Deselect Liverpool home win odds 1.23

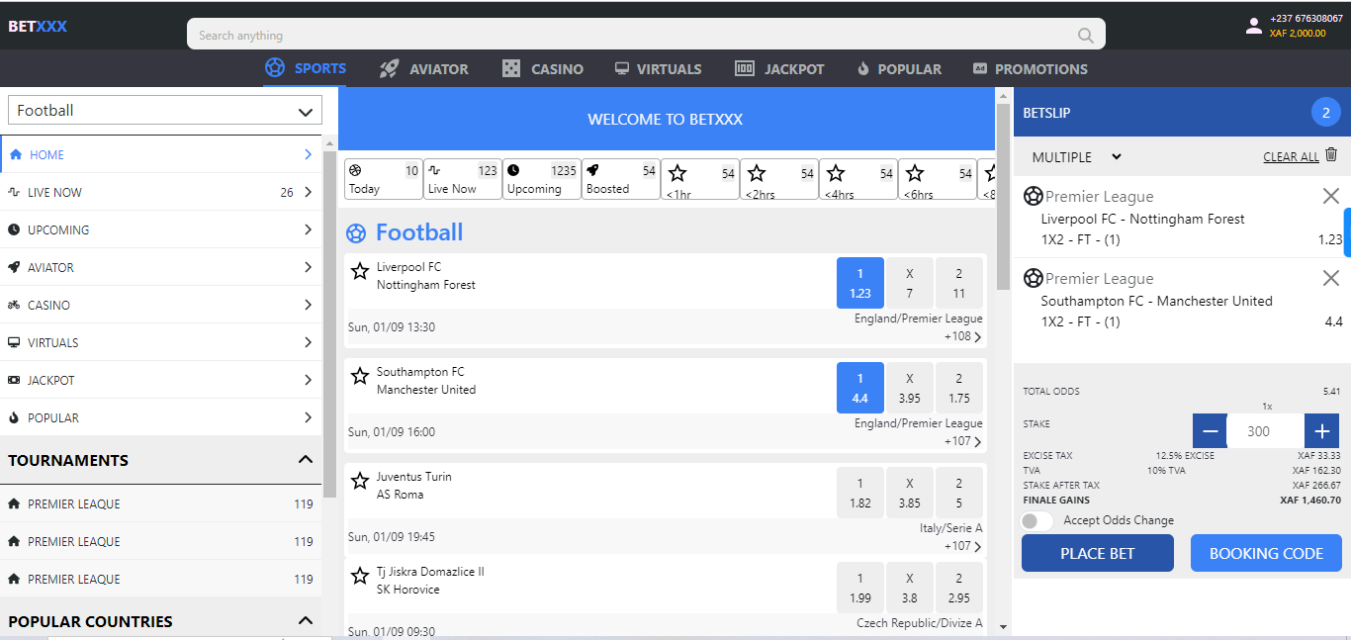point(859,283)
